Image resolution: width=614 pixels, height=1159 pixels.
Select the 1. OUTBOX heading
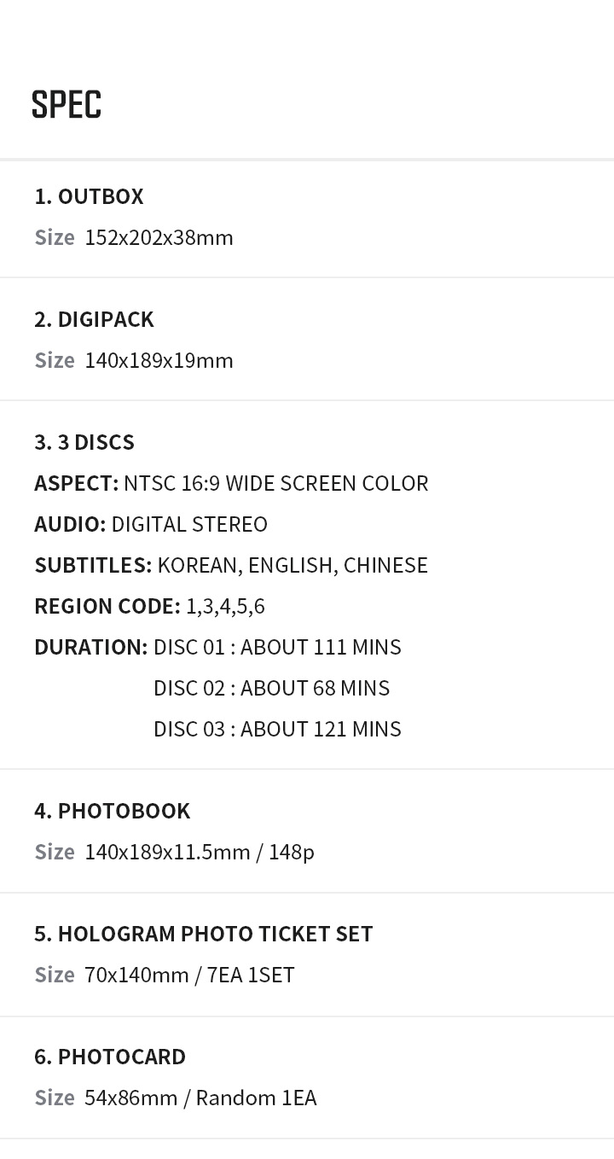point(89,196)
